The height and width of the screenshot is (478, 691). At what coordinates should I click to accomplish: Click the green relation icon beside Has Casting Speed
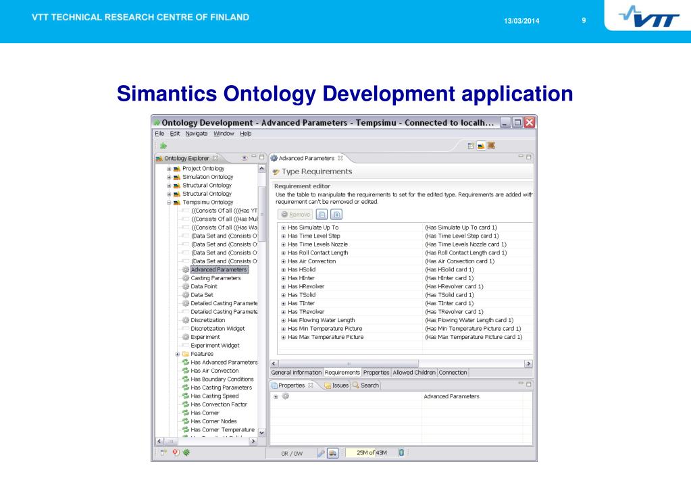(186, 396)
